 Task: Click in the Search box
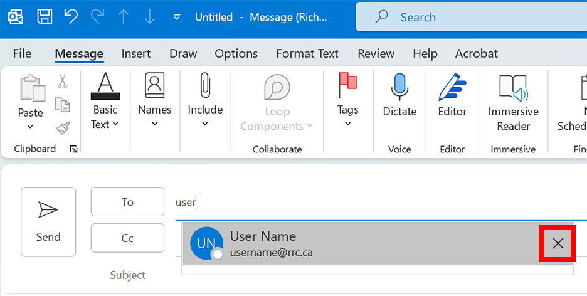point(470,17)
